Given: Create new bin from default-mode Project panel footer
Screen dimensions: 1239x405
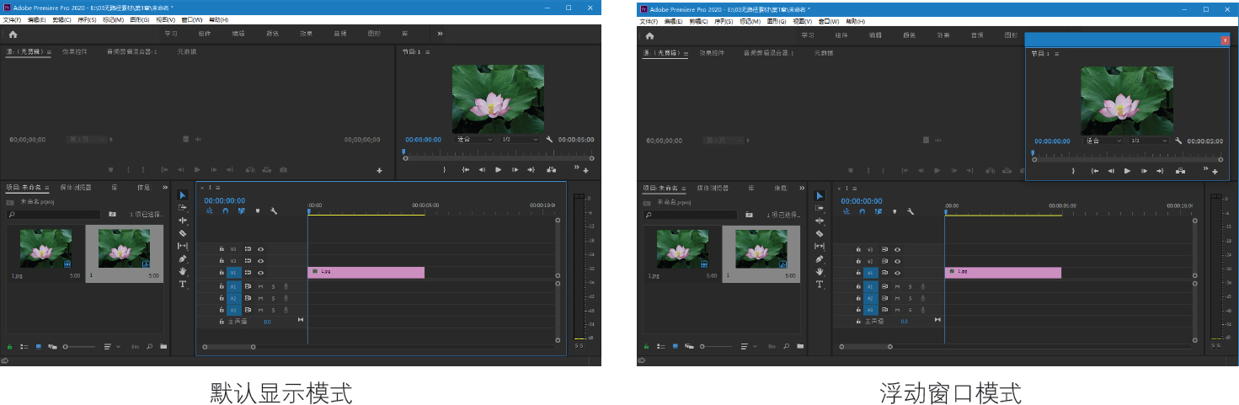Looking at the screenshot, I should pos(163,346).
